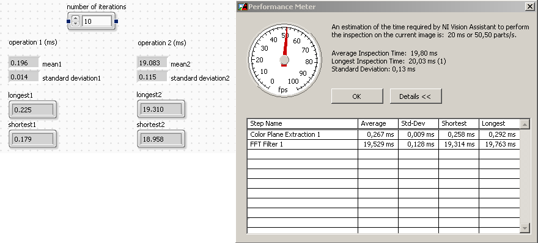
Task: Select the FFT Filter 1 row
Action: (x=383, y=145)
